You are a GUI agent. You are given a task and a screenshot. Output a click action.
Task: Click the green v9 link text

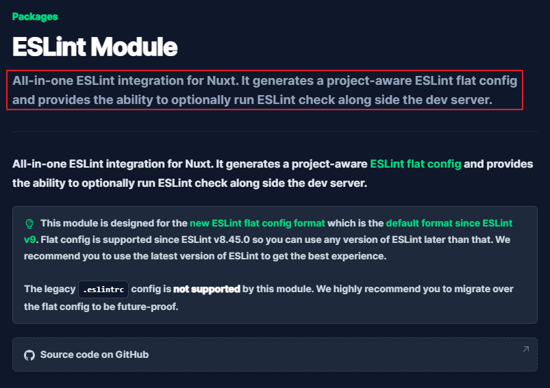point(30,240)
